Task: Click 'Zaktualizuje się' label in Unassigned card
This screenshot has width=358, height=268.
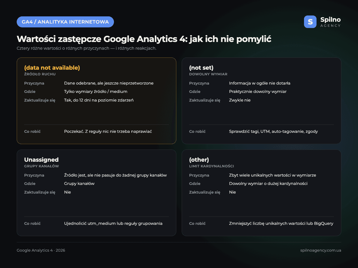Action: coord(40,192)
